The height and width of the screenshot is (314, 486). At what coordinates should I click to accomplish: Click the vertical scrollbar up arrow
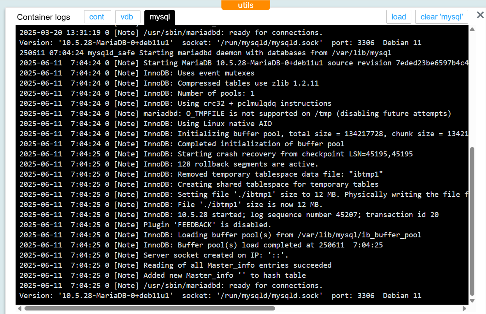(x=472, y=29)
